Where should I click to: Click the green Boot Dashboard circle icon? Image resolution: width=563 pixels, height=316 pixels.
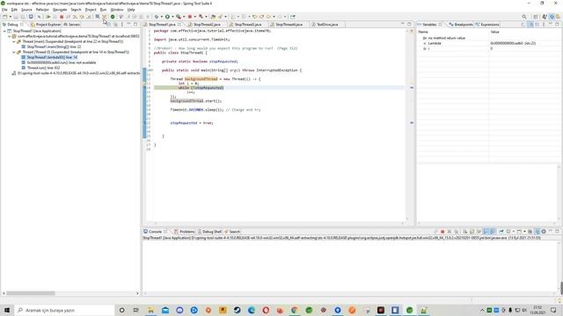click(x=113, y=17)
